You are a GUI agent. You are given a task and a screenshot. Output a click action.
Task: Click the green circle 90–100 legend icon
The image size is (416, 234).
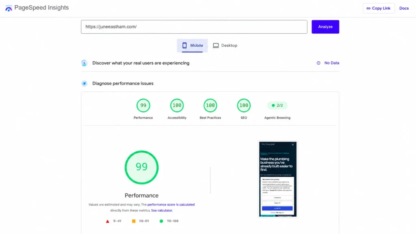(161, 221)
